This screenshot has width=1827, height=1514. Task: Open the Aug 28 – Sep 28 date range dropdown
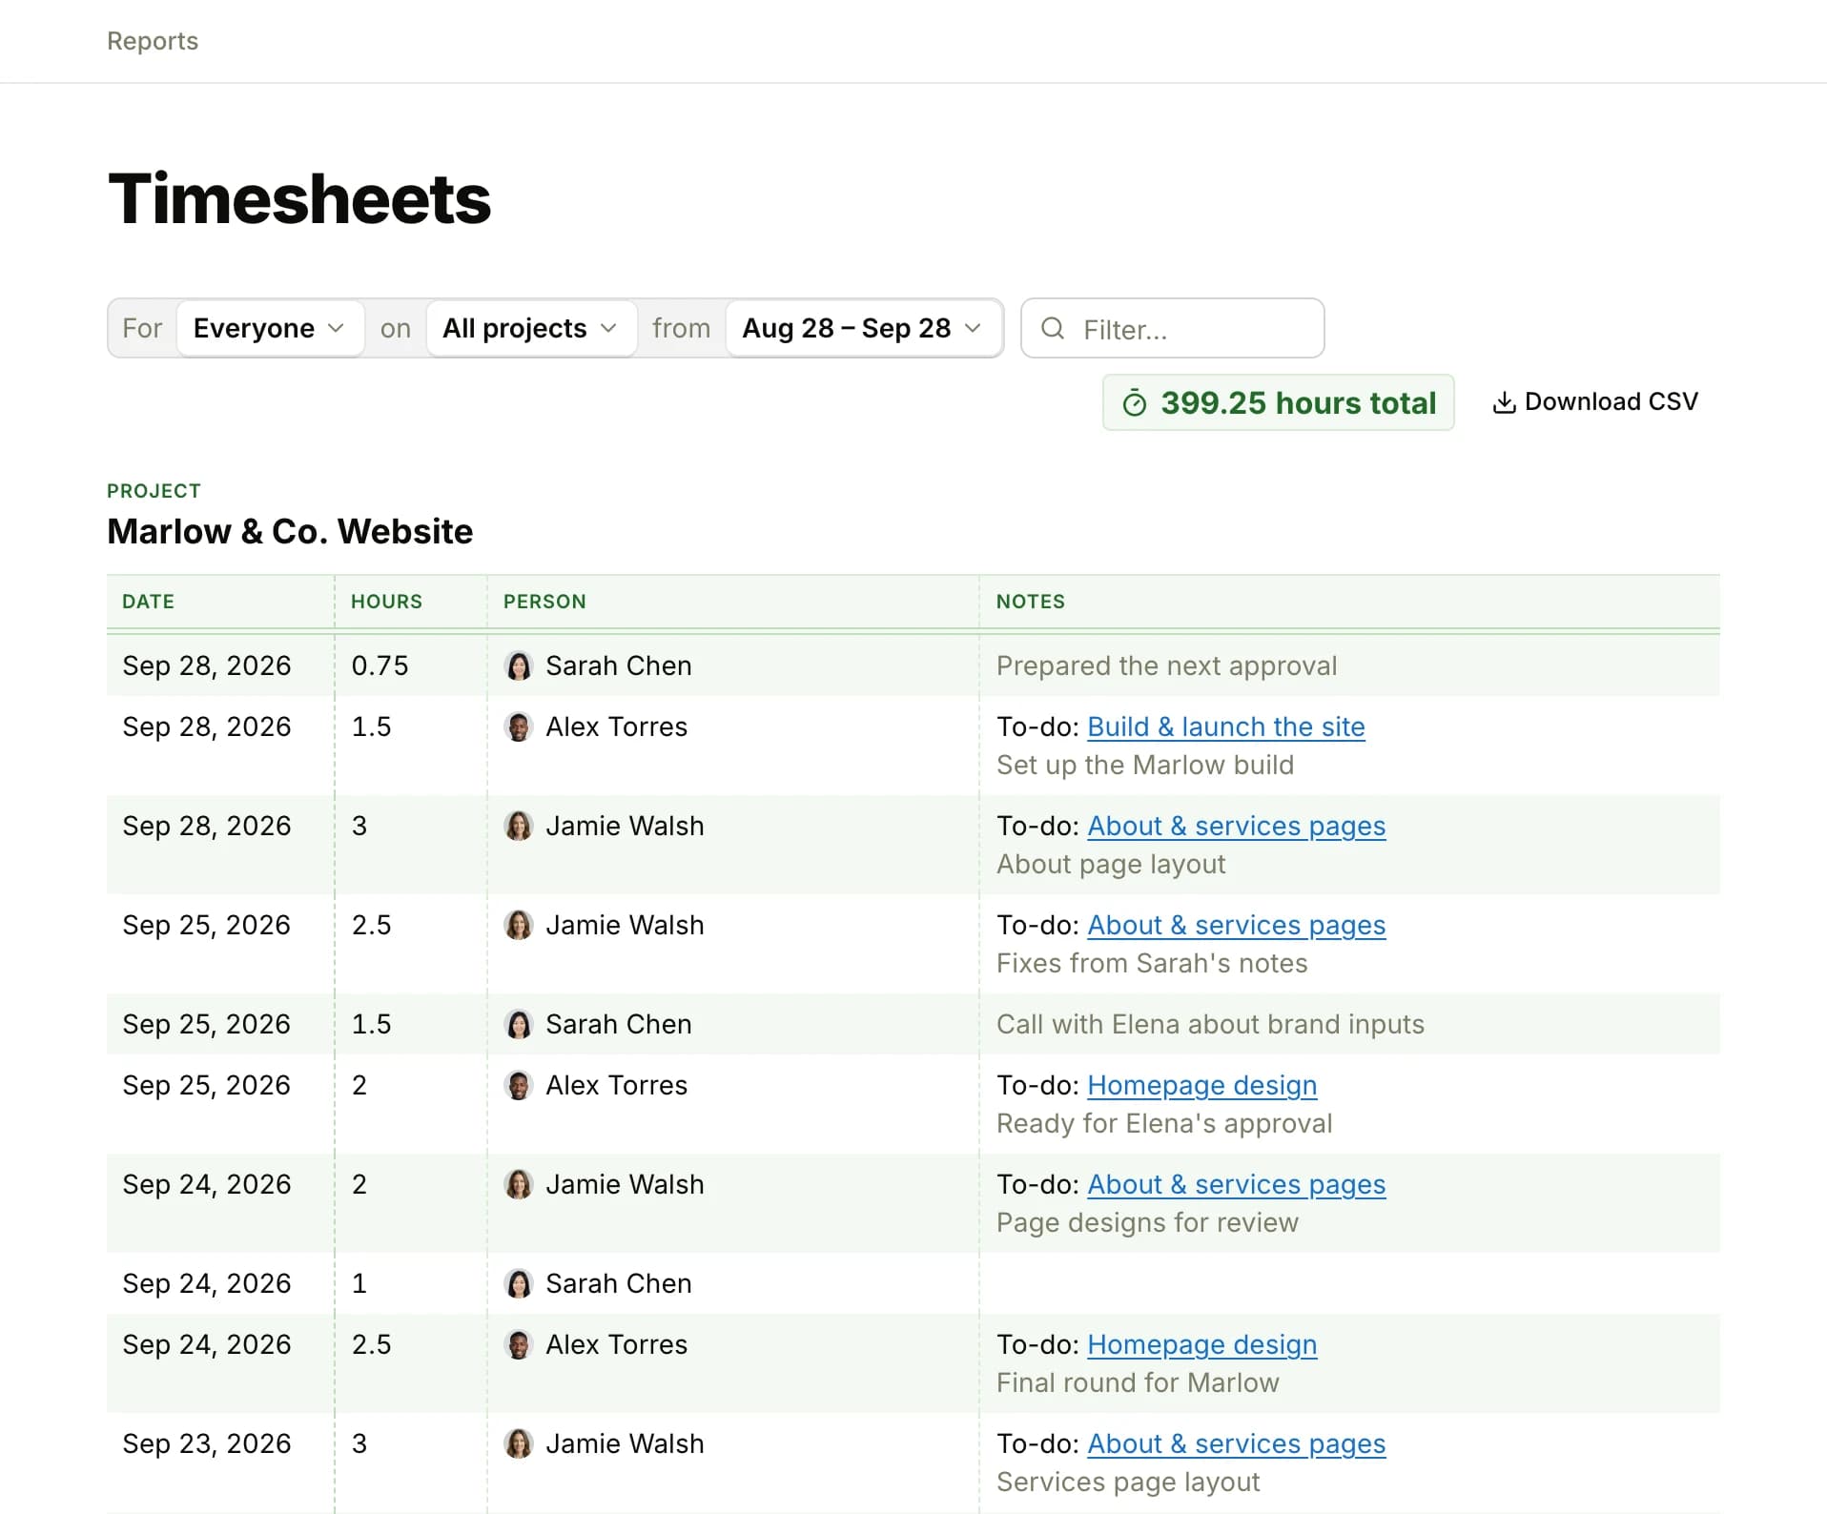coord(863,329)
